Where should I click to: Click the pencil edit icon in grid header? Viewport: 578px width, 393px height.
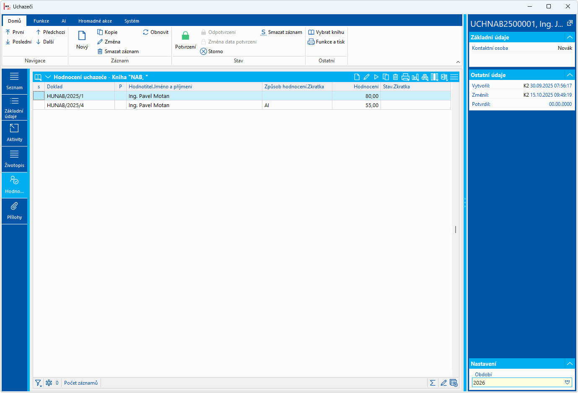(366, 77)
